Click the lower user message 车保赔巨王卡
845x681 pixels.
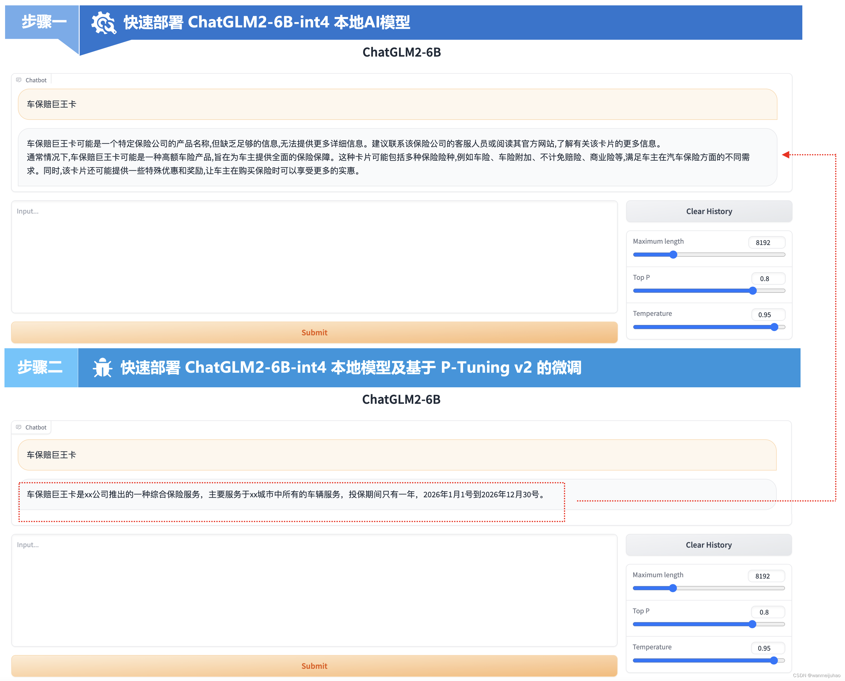[x=397, y=455]
